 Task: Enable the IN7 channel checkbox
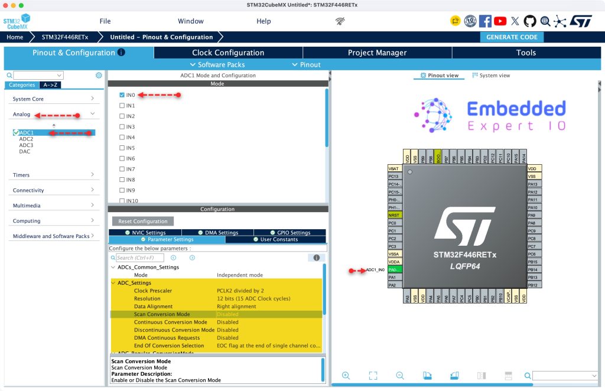coord(122,169)
